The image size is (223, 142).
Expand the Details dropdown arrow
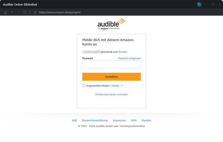point(122,86)
